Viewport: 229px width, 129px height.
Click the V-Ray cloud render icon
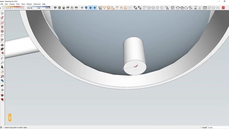[186, 8]
